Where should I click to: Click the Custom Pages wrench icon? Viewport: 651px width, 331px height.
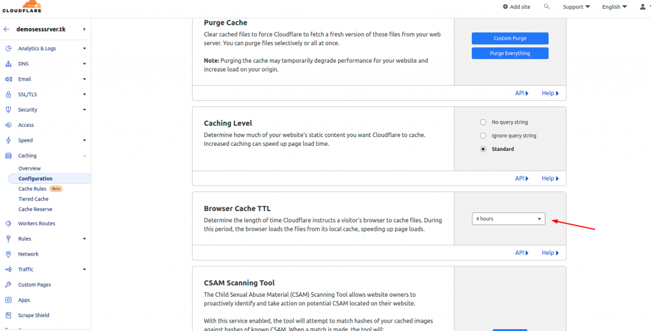tap(8, 285)
